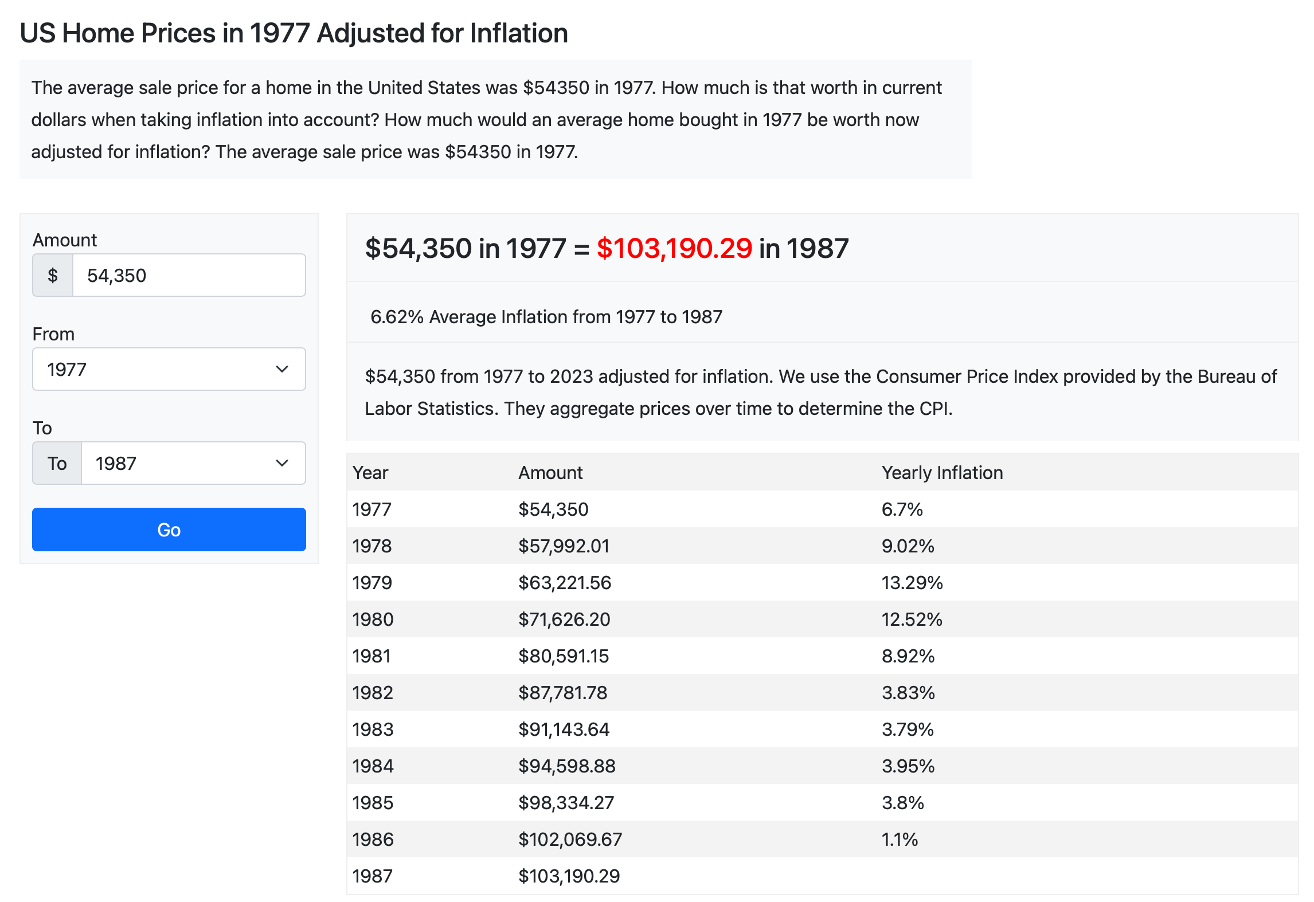This screenshot has width=1314, height=902.
Task: Select the 1987 row at table bottom
Action: (x=823, y=876)
